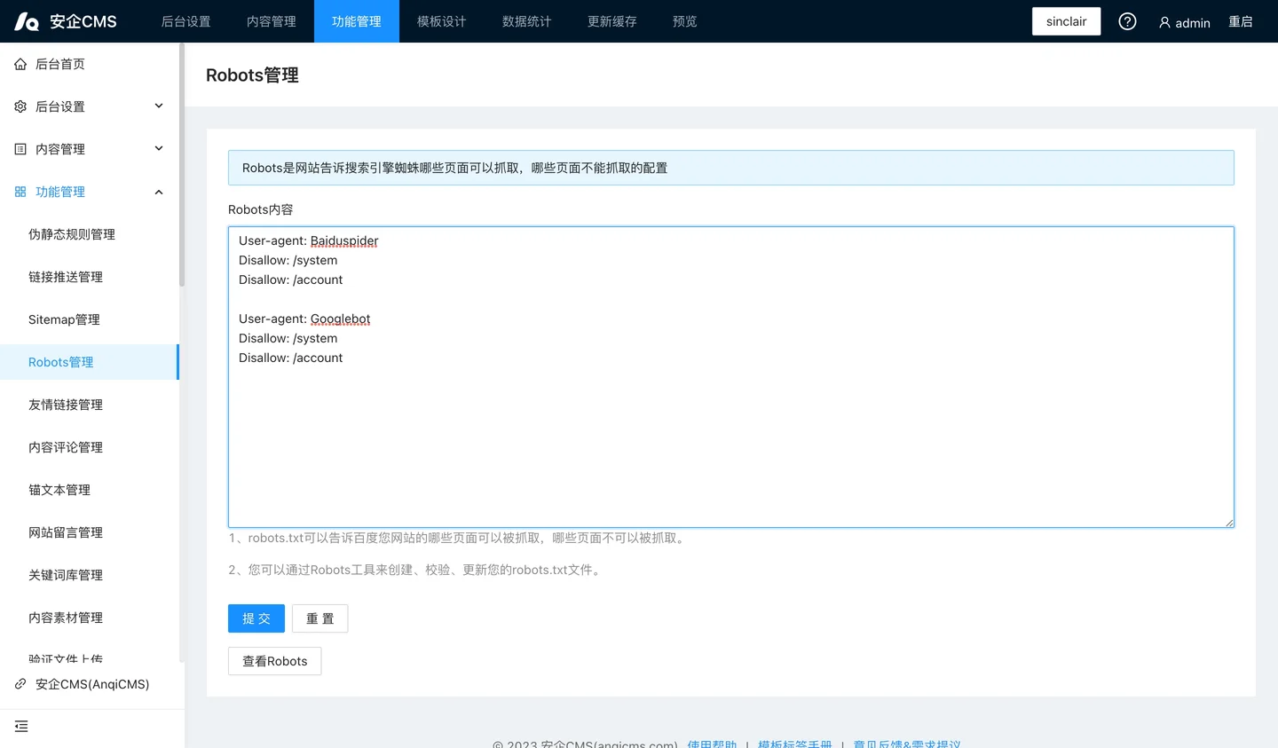Click the sinclair site button
The width and height of the screenshot is (1278, 748).
(x=1066, y=21)
